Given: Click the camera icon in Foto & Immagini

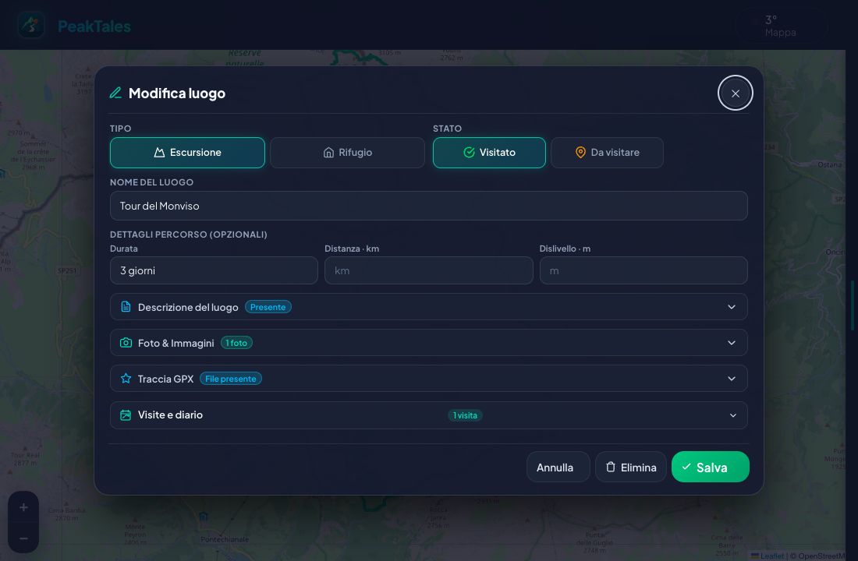Looking at the screenshot, I should point(126,343).
